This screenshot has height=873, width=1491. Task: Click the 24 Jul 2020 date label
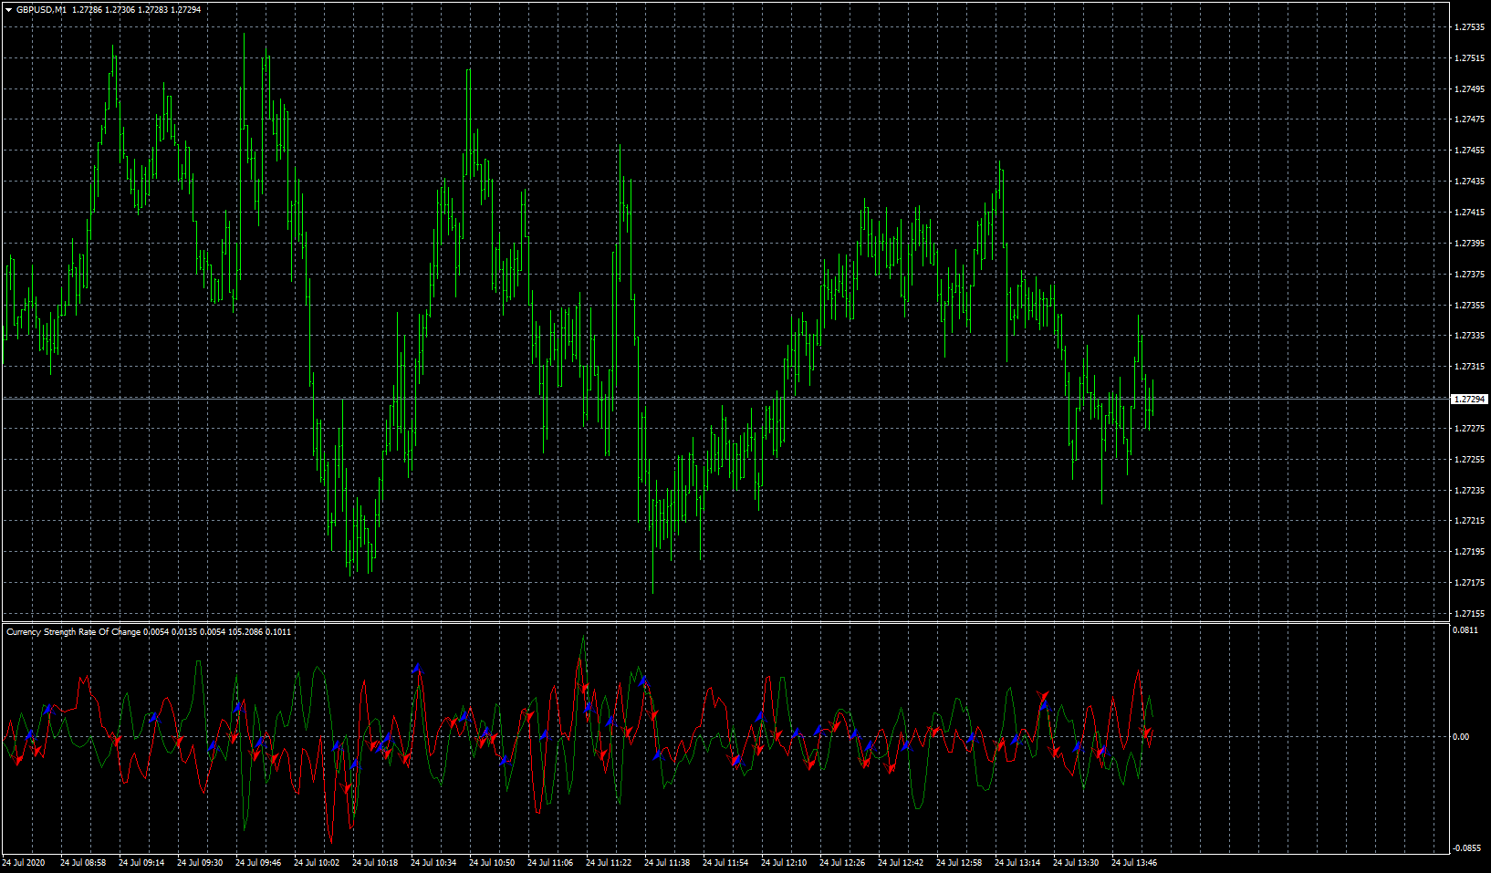point(24,863)
